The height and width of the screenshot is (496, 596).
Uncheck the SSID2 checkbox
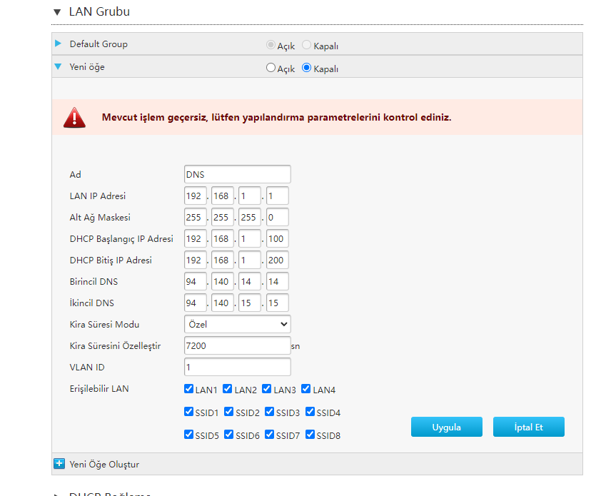pos(229,411)
